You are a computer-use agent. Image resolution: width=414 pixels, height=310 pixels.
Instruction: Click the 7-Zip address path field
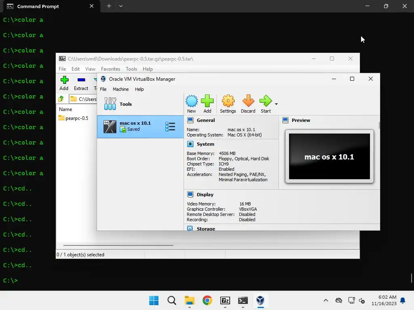83,99
